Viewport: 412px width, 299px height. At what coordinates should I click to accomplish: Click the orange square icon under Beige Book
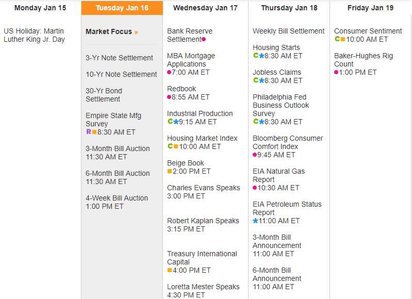pyautogui.click(x=170, y=171)
